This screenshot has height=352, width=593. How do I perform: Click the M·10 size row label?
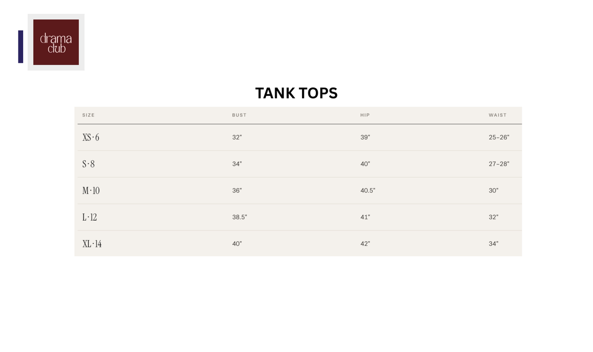[x=91, y=191]
